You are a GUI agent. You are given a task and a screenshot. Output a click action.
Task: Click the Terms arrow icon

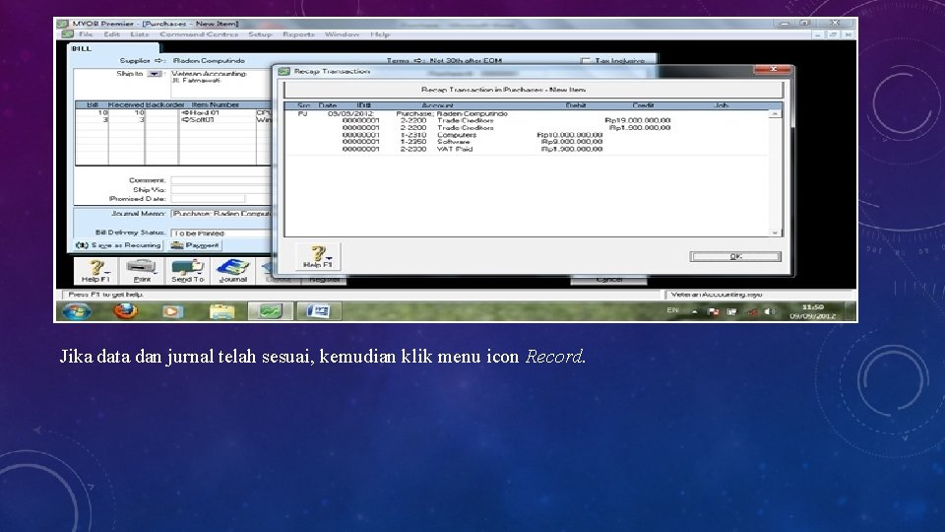[419, 60]
